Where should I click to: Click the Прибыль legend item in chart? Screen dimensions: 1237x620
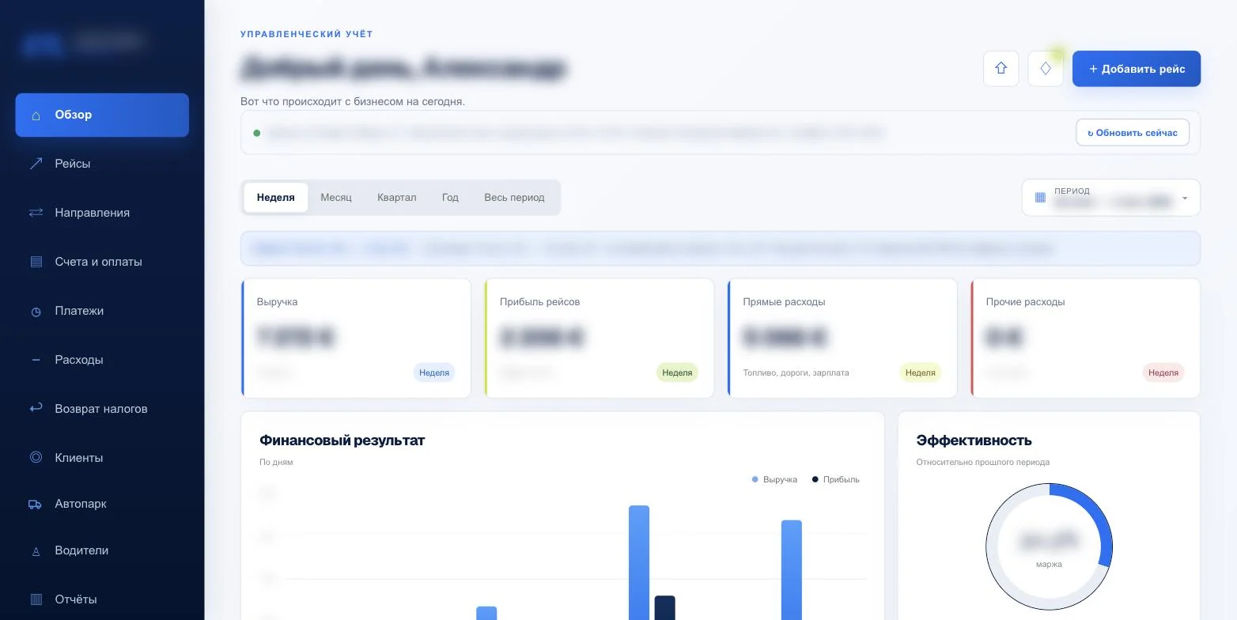click(x=835, y=479)
